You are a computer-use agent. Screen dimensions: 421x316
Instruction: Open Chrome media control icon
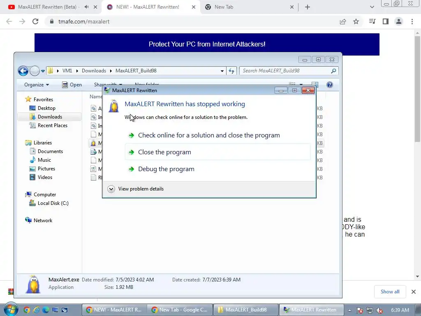point(372,21)
